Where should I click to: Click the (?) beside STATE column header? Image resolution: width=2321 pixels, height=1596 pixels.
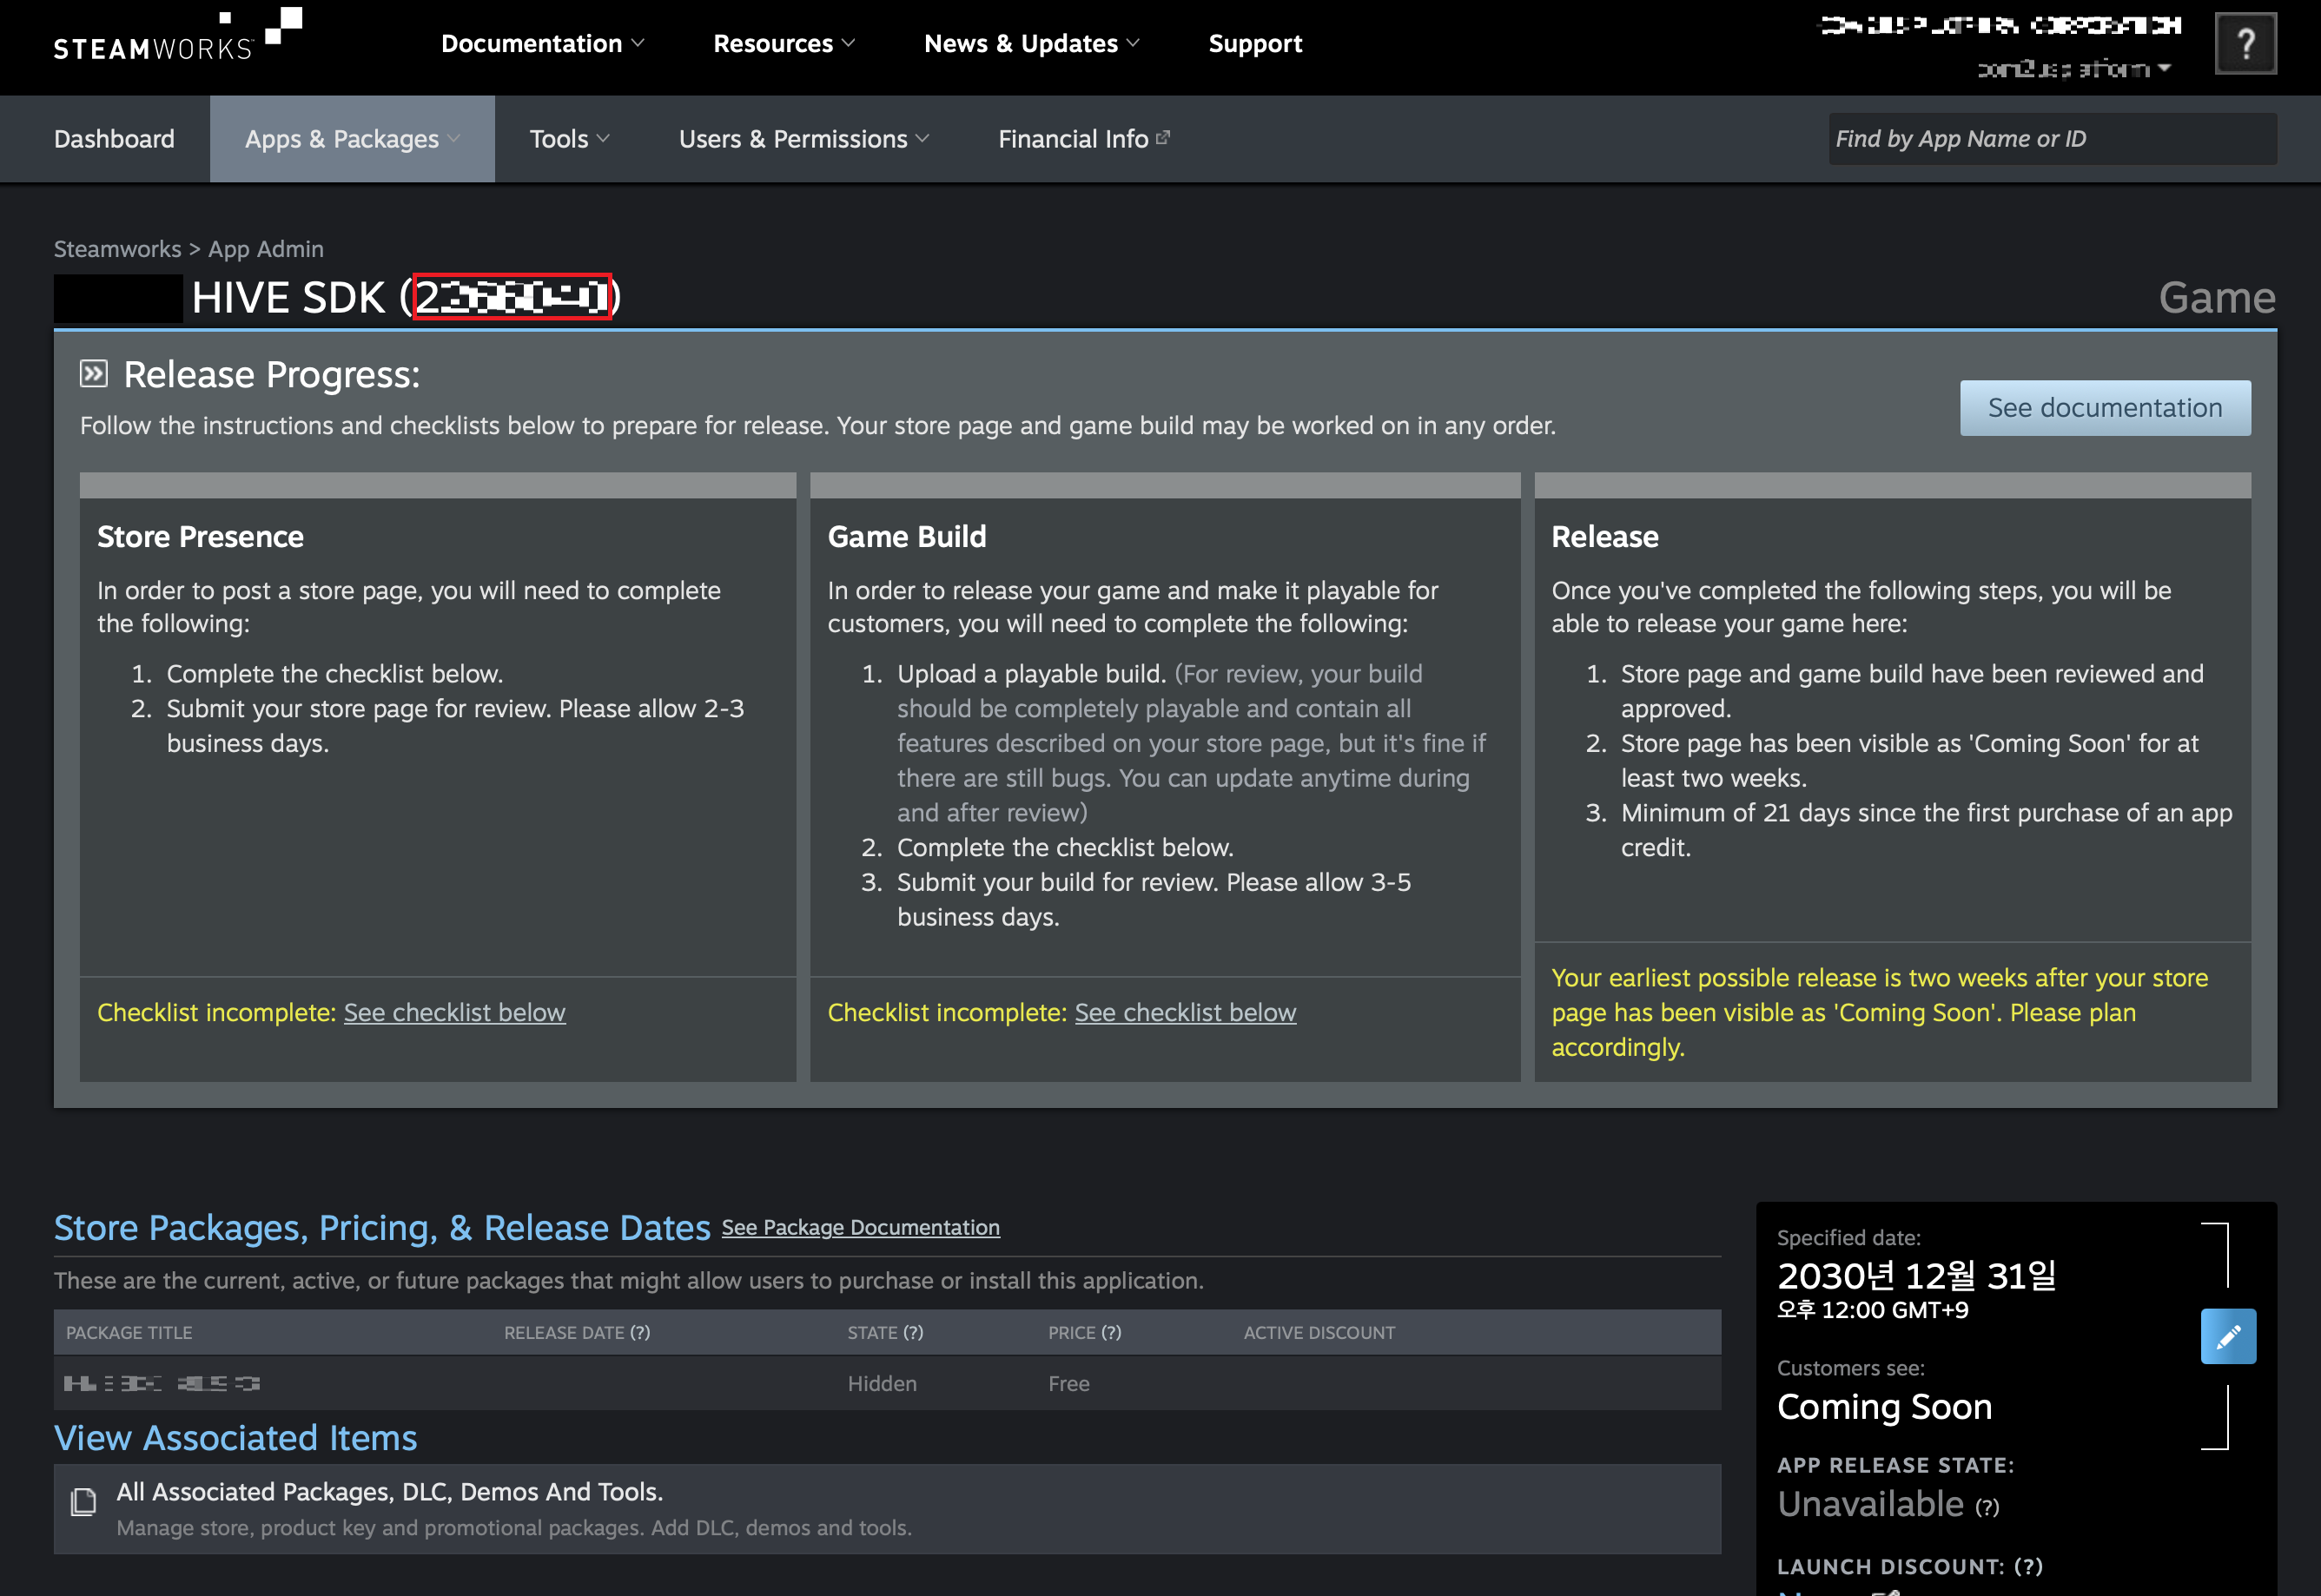click(x=912, y=1332)
